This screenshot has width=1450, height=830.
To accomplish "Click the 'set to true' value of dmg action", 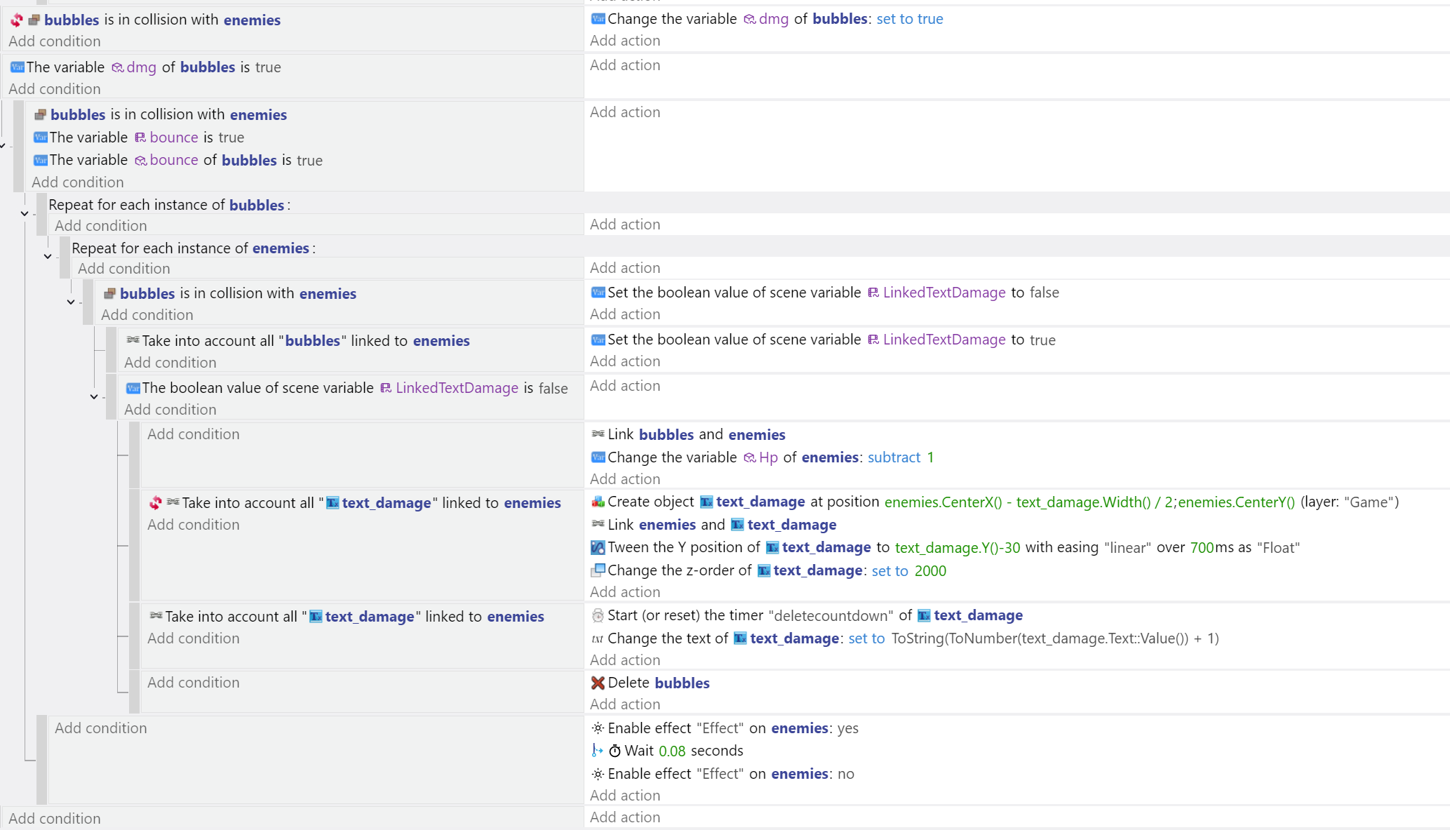I will tap(910, 19).
